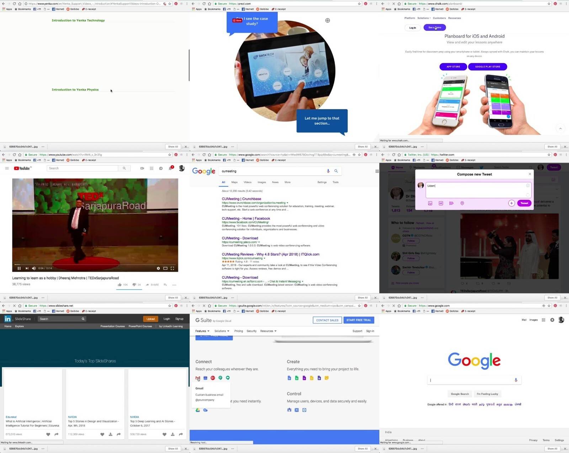The height and width of the screenshot is (453, 569).
Task: Click the GOOGLE PLAY STORE button on Chalk
Action: tap(488, 67)
